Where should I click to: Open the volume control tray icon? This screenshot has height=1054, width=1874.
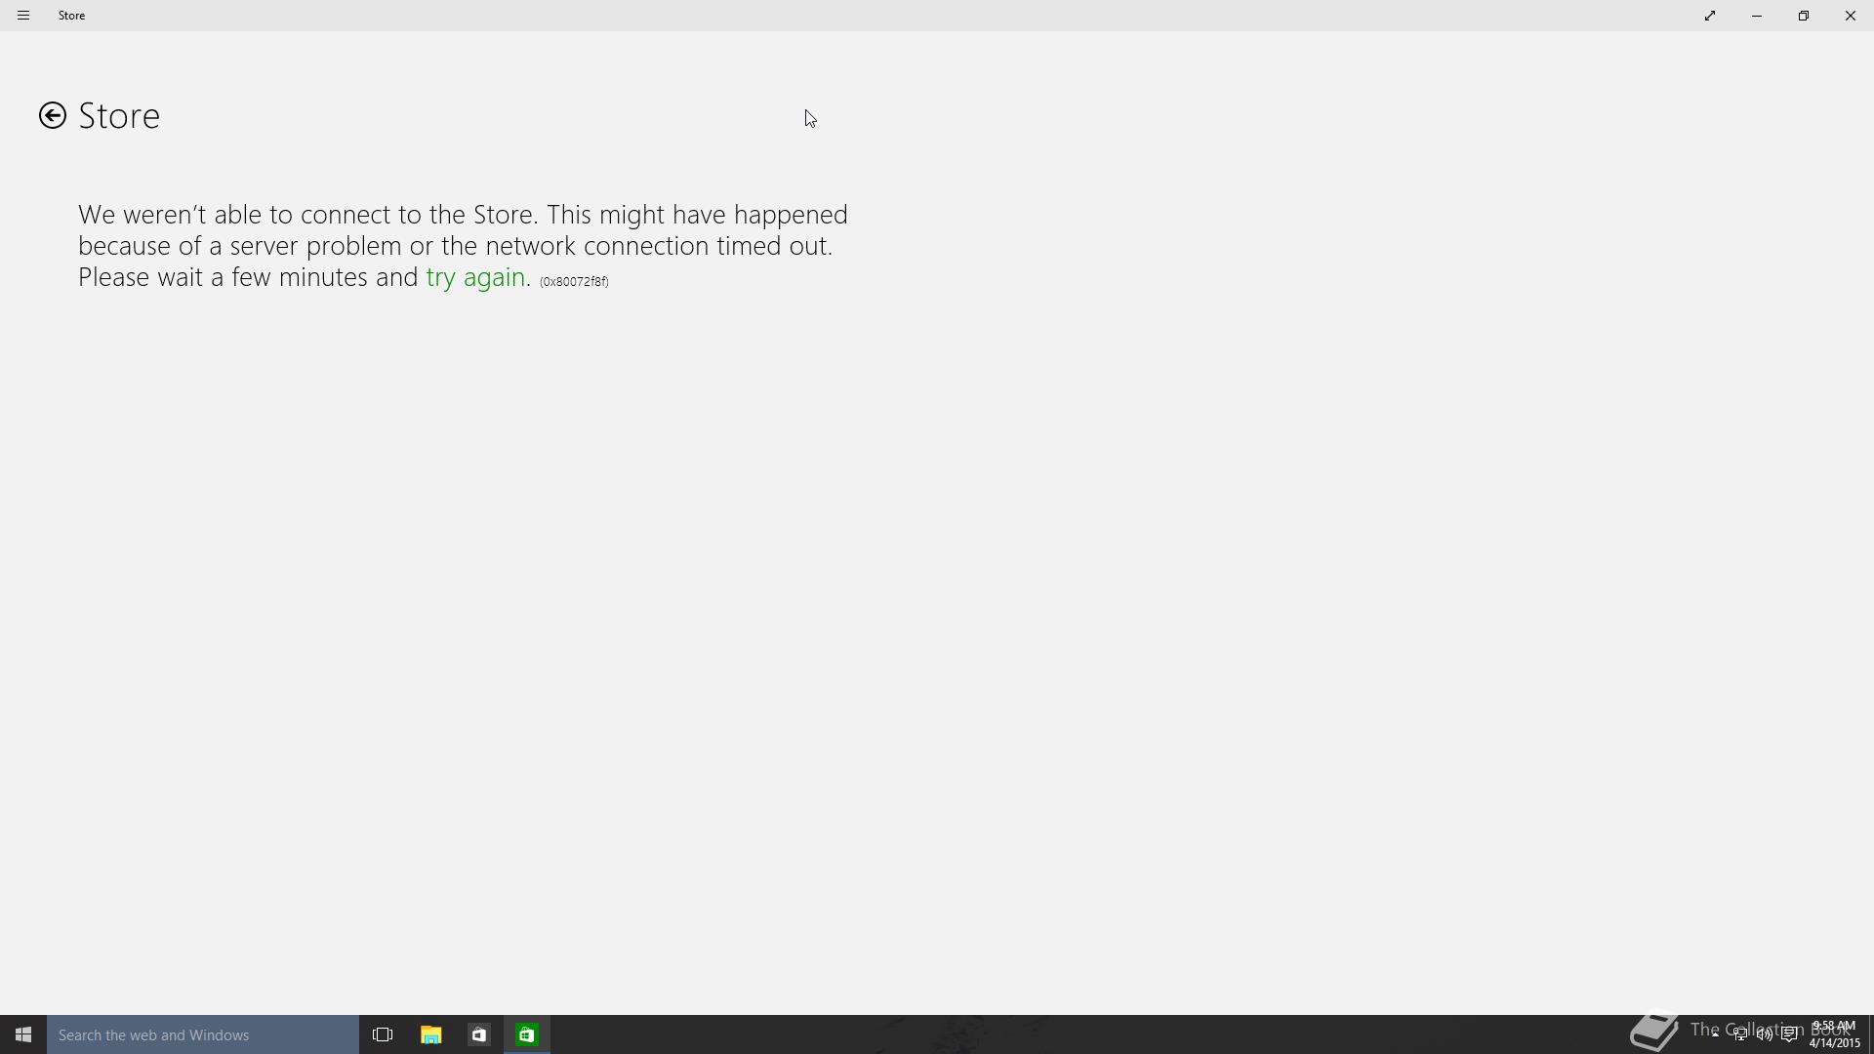click(x=1765, y=1034)
